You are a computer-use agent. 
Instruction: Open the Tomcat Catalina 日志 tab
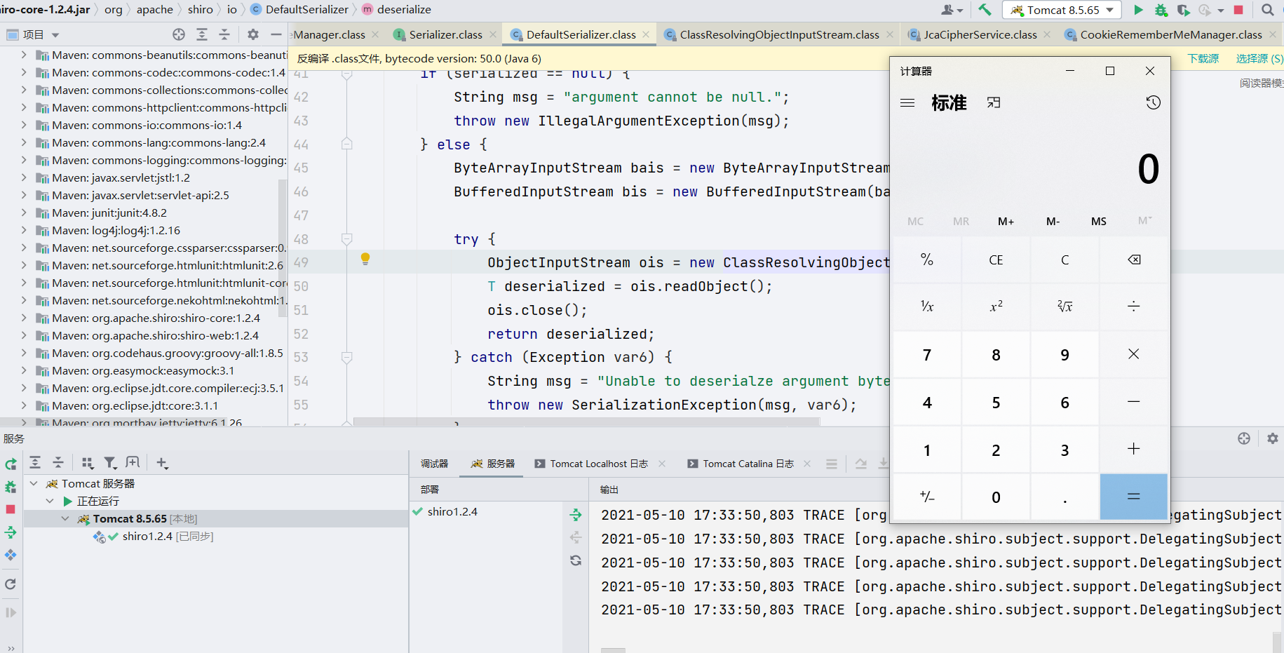[x=748, y=464]
